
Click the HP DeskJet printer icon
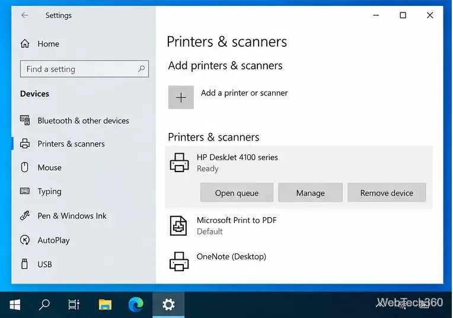180,163
